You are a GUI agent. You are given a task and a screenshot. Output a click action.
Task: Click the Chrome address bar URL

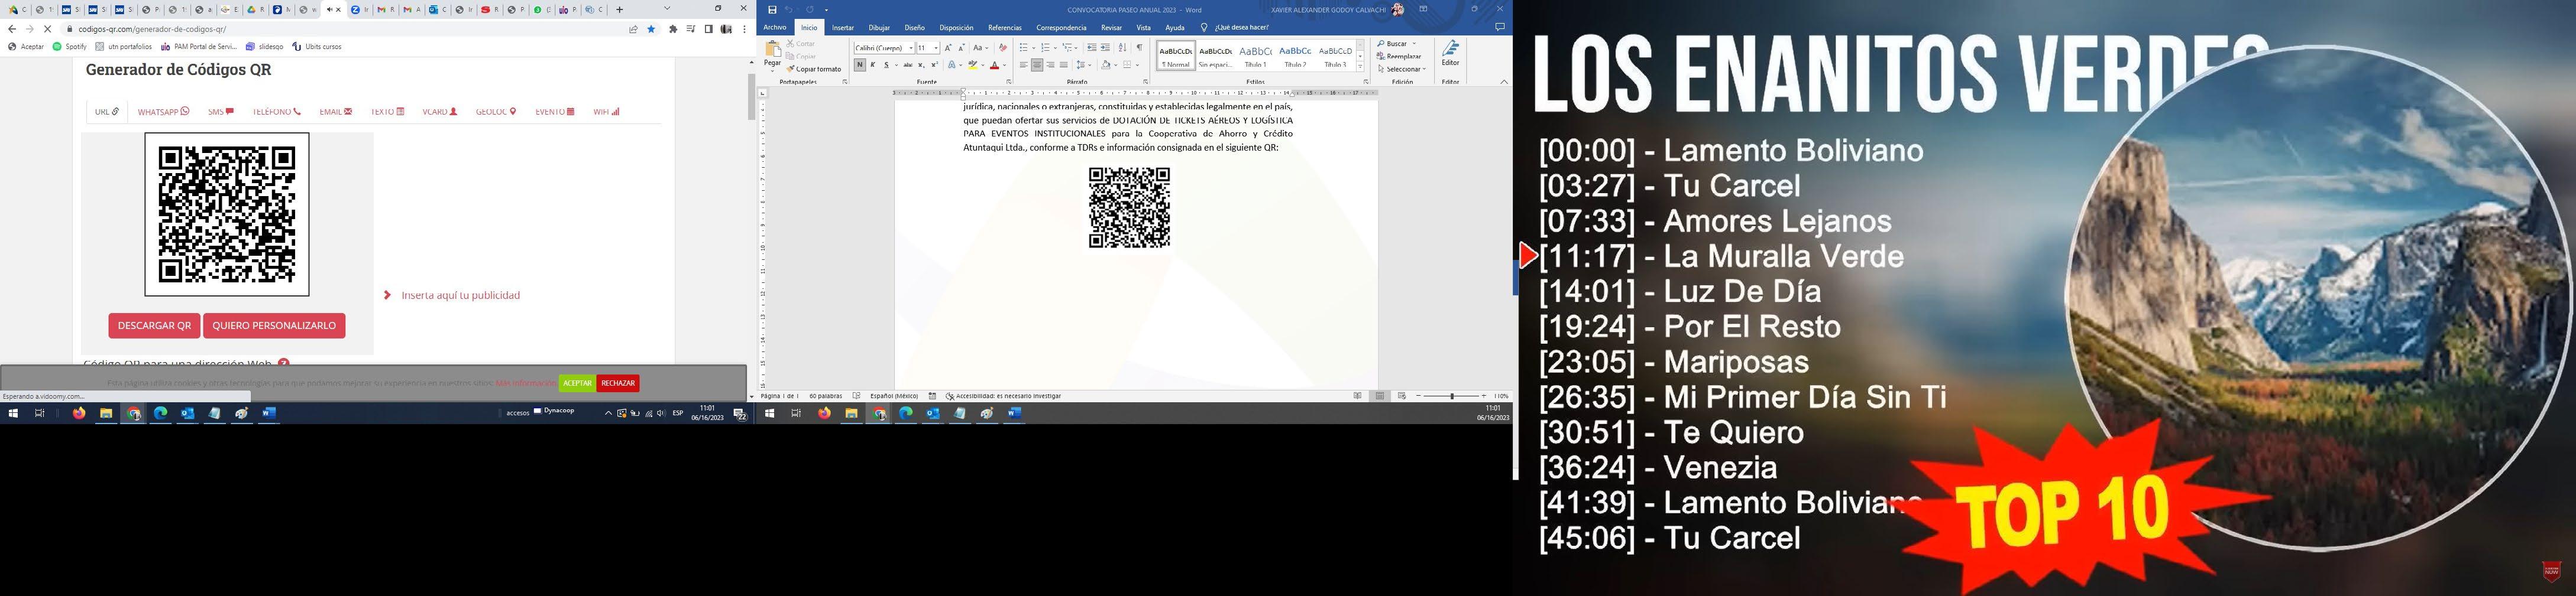point(152,29)
